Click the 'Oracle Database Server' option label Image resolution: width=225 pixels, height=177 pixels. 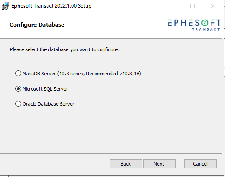pyautogui.click(x=48, y=104)
